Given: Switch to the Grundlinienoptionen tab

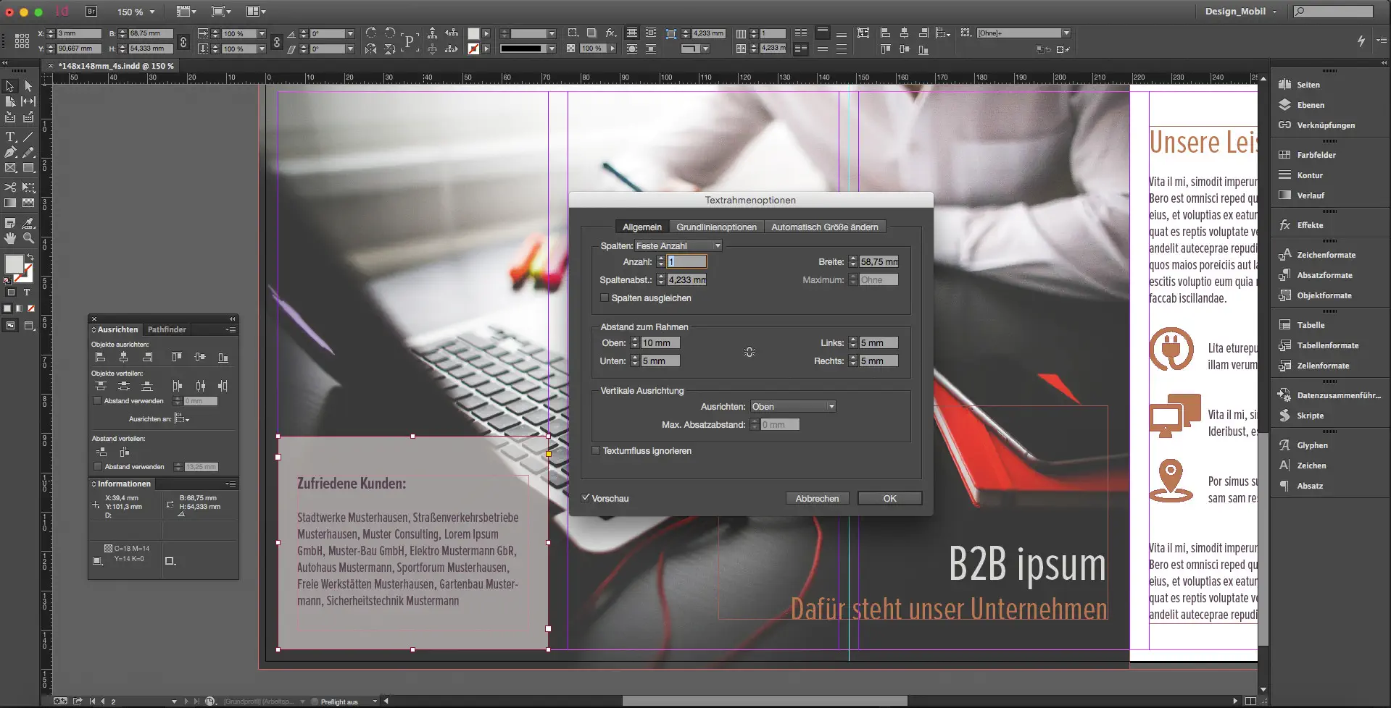Looking at the screenshot, I should point(716,227).
